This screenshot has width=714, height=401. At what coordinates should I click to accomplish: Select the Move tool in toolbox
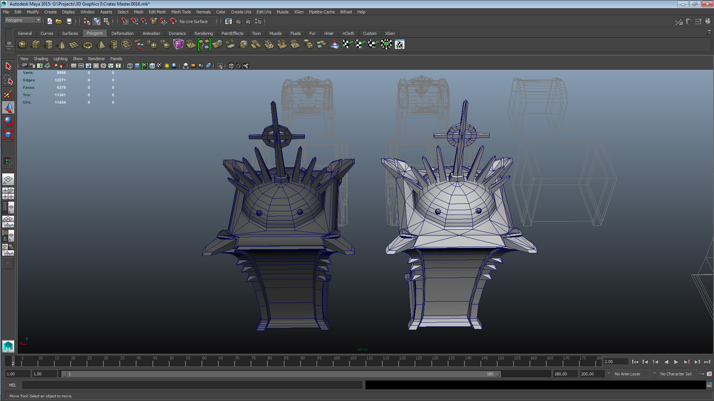[x=8, y=108]
